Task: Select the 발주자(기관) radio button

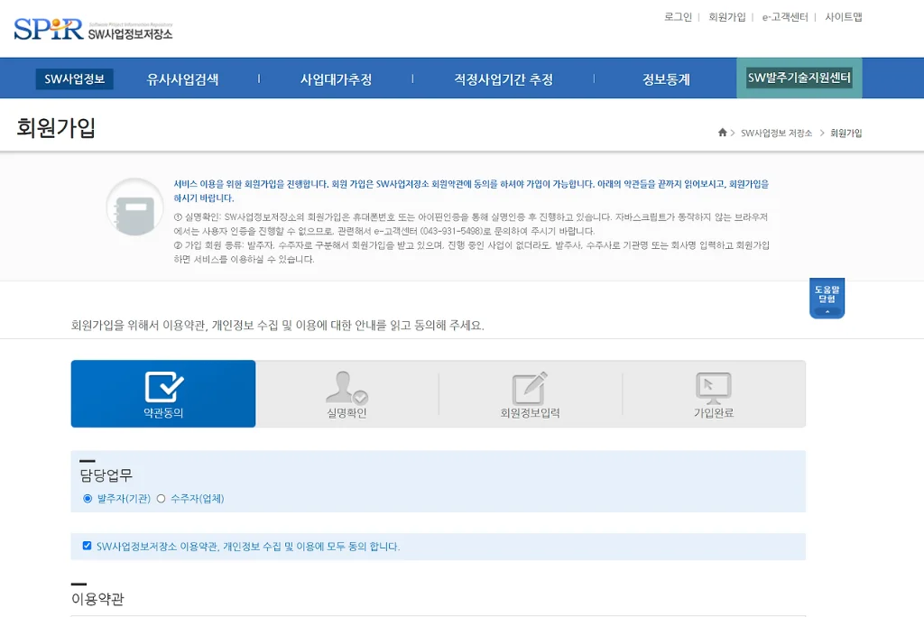Action: (88, 498)
